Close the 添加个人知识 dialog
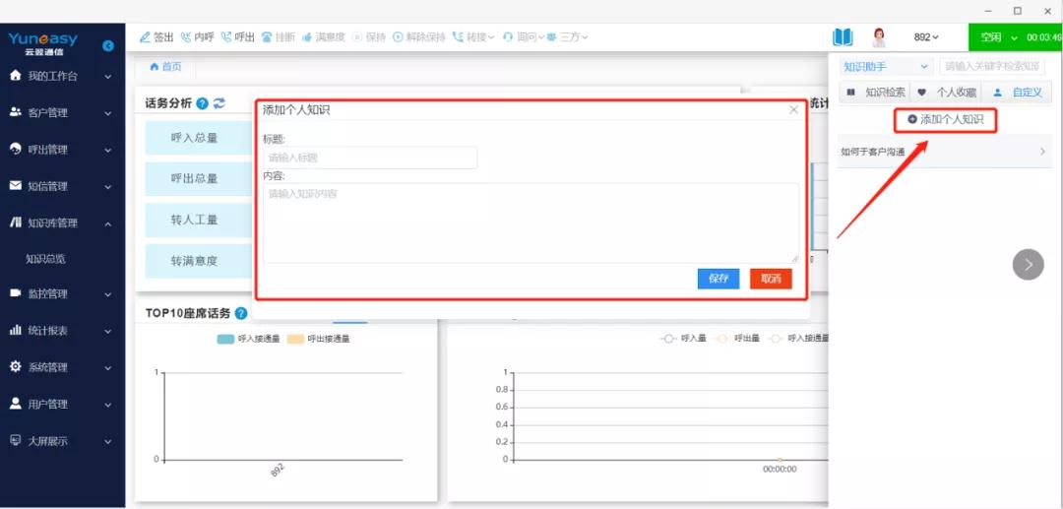Image resolution: width=1063 pixels, height=509 pixels. [794, 110]
